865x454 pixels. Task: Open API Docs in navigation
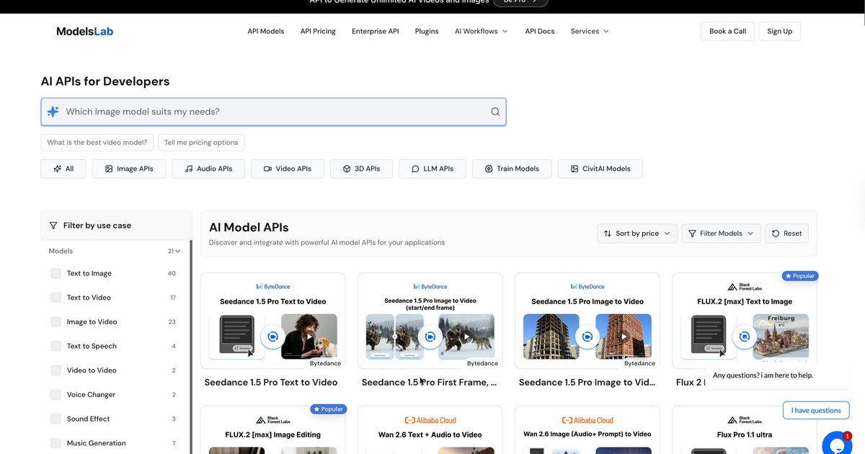(540, 31)
